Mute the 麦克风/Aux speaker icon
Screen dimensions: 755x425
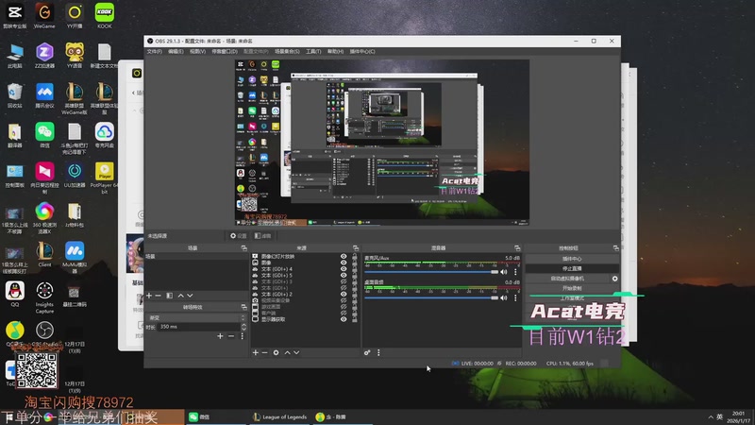click(504, 272)
